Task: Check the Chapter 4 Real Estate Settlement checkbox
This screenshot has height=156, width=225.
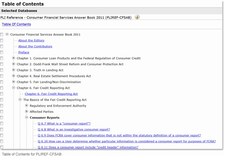Action: [x=1, y=76]
